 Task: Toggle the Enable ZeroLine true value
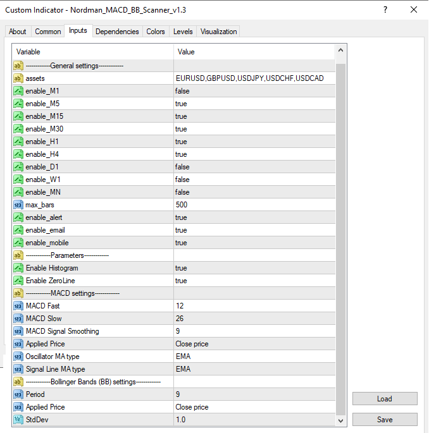[x=254, y=281]
